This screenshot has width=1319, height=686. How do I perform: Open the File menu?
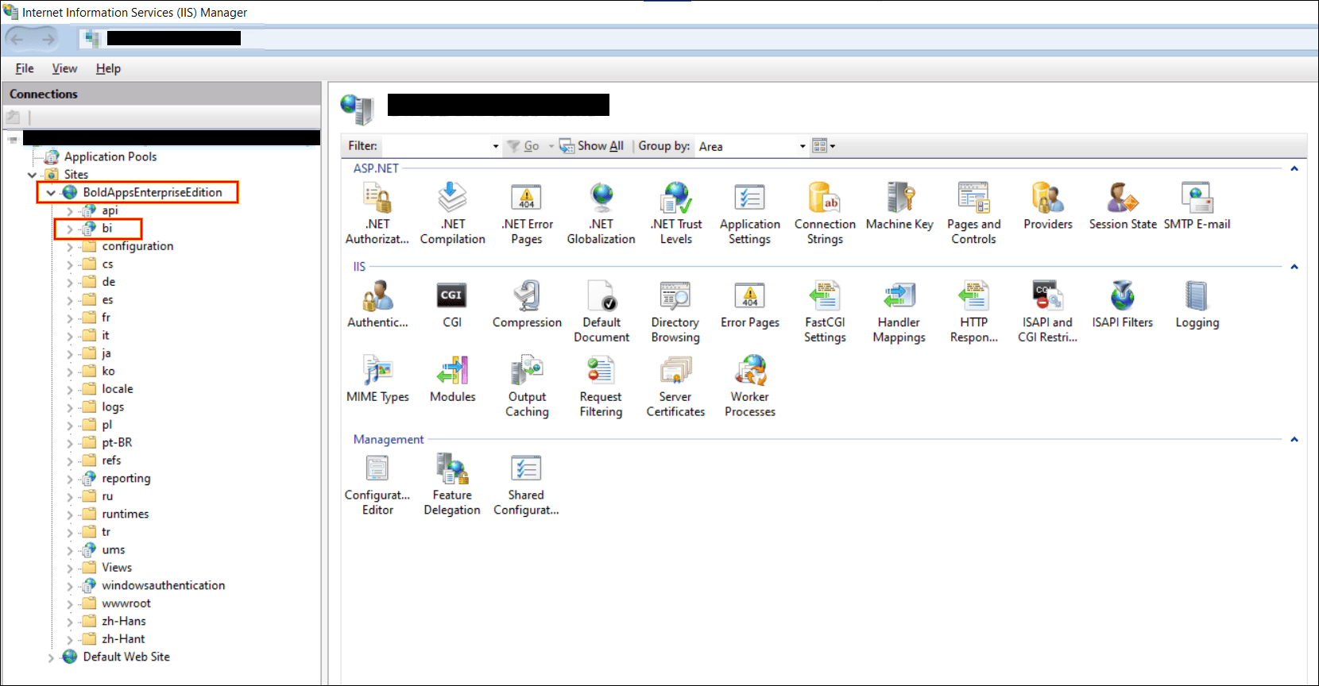(25, 68)
